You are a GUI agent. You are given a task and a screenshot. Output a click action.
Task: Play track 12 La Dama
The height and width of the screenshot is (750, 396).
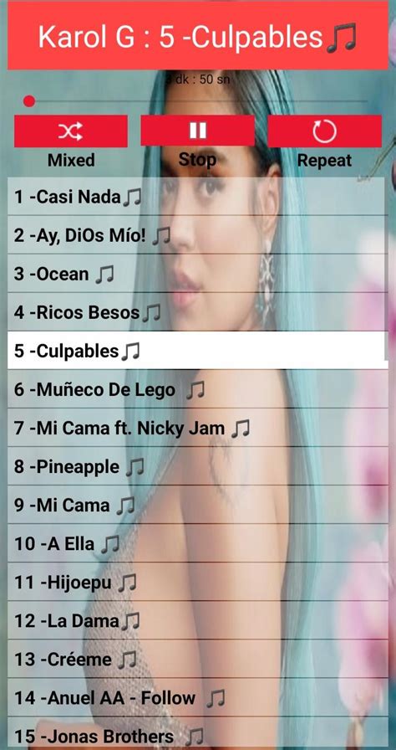[197, 621]
